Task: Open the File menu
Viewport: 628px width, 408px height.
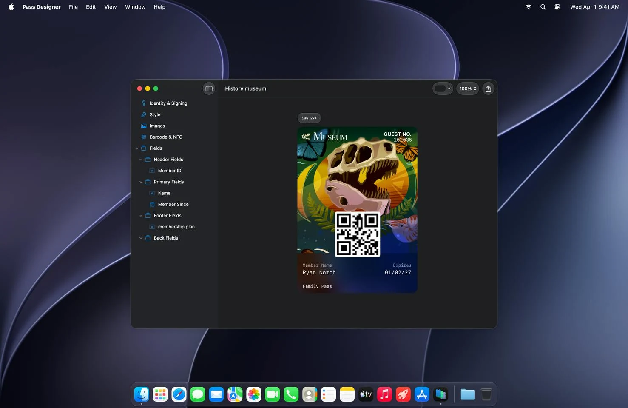Action: pyautogui.click(x=74, y=7)
